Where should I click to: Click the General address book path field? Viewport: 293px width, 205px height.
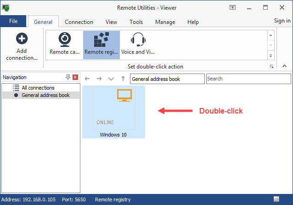[167, 79]
